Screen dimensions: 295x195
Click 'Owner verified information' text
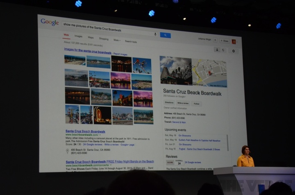(x=175, y=108)
